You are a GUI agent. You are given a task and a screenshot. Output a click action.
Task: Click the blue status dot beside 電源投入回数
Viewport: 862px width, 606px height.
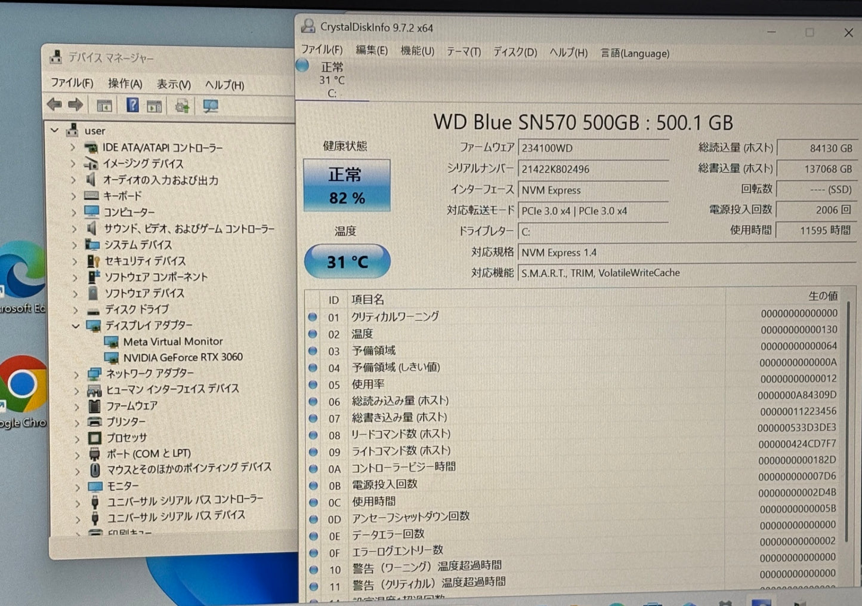[x=313, y=485]
